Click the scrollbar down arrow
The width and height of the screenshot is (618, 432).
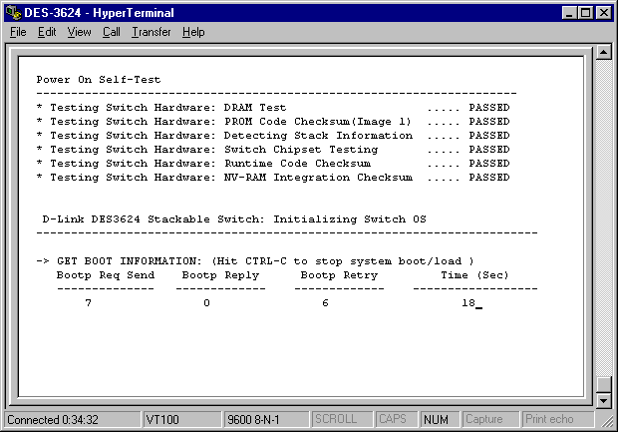click(602, 400)
